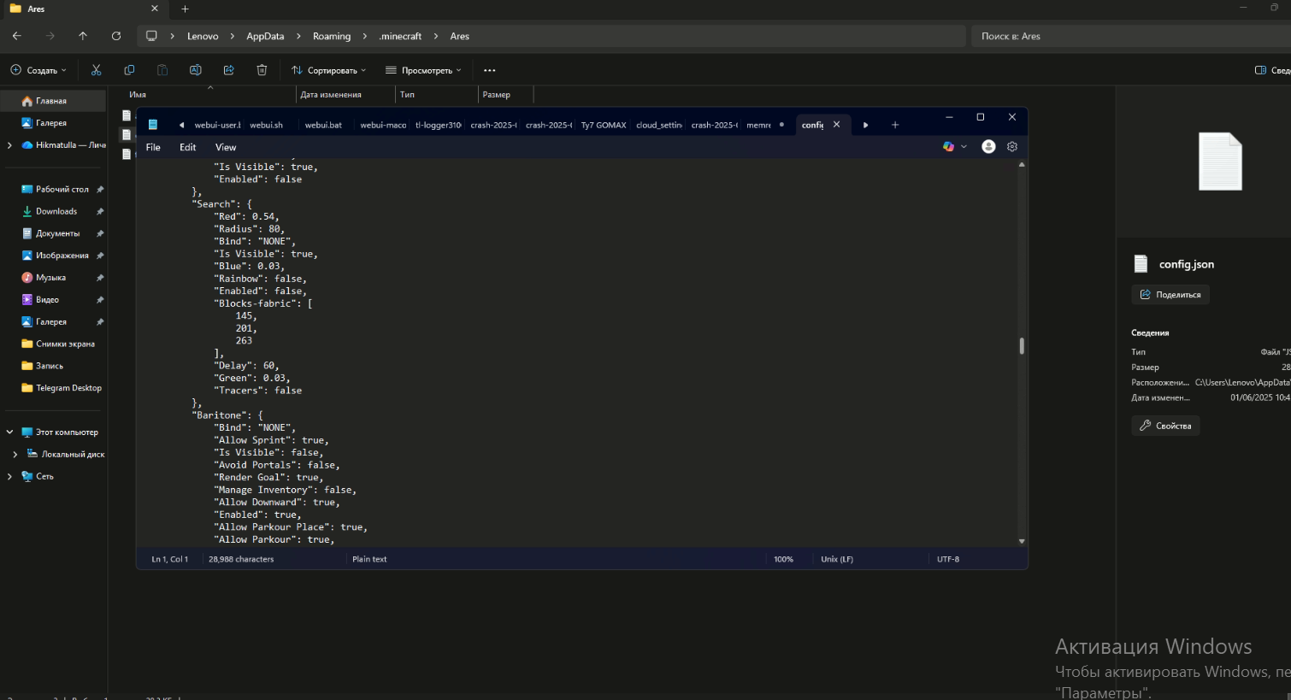Viewport: 1291px width, 700px height.
Task: Switch to the webui.bat tab
Action: click(323, 124)
